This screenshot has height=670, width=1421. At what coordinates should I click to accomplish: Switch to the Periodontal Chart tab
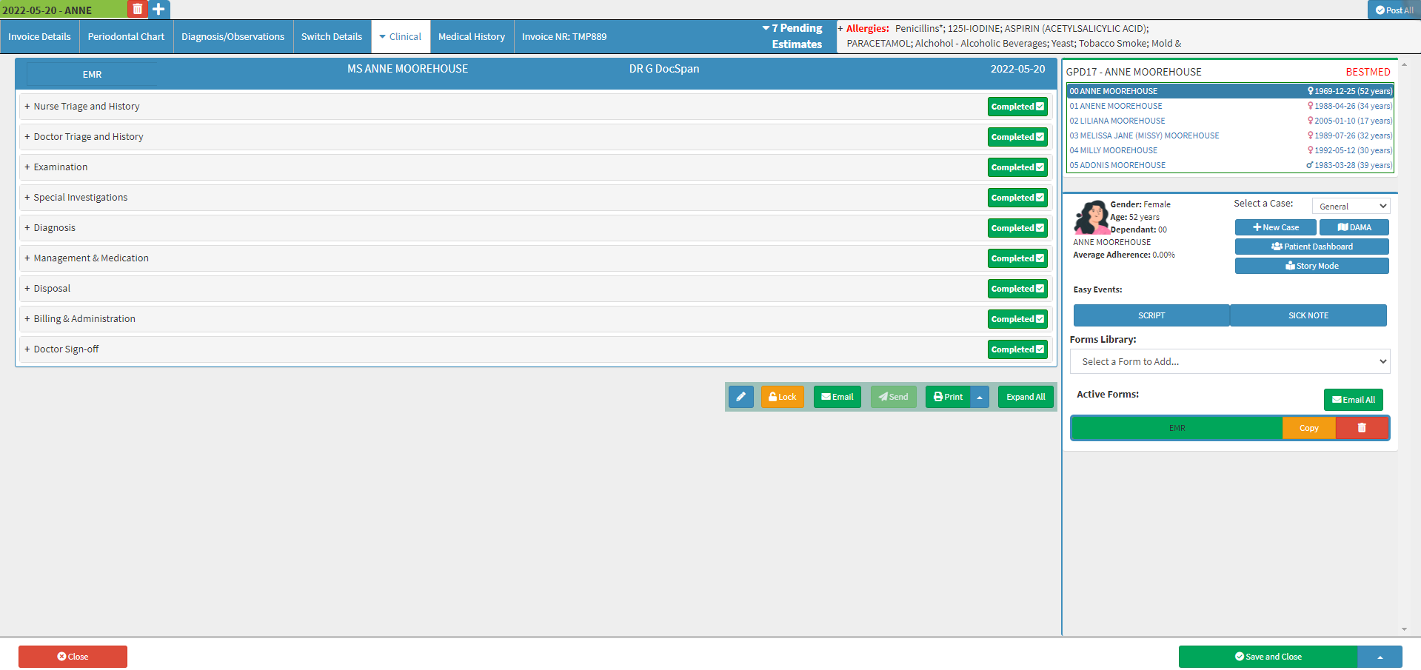click(x=126, y=37)
